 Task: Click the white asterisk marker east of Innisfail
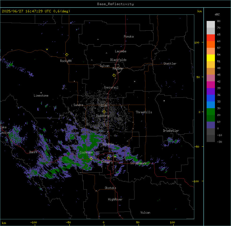tap(135, 81)
